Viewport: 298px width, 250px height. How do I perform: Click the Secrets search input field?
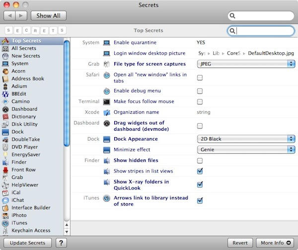point(264,31)
